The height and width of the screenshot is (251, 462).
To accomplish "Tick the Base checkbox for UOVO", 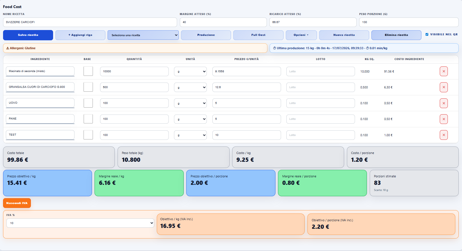I will click(88, 103).
